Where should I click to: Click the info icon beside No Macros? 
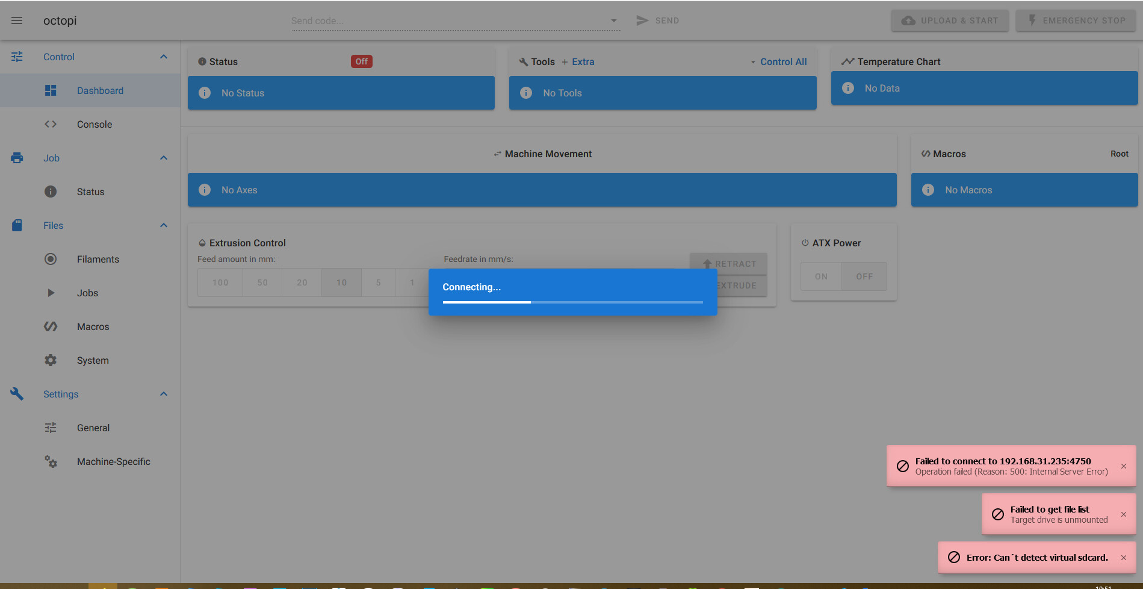(x=928, y=190)
